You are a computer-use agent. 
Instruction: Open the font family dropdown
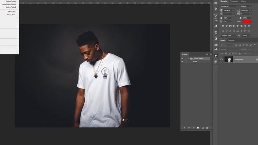coord(229,6)
